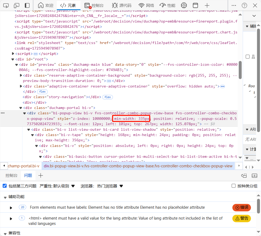This screenshot has height=236, width=261.
Task: Select the empty div element line
Action: pyautogui.click(x=34, y=102)
